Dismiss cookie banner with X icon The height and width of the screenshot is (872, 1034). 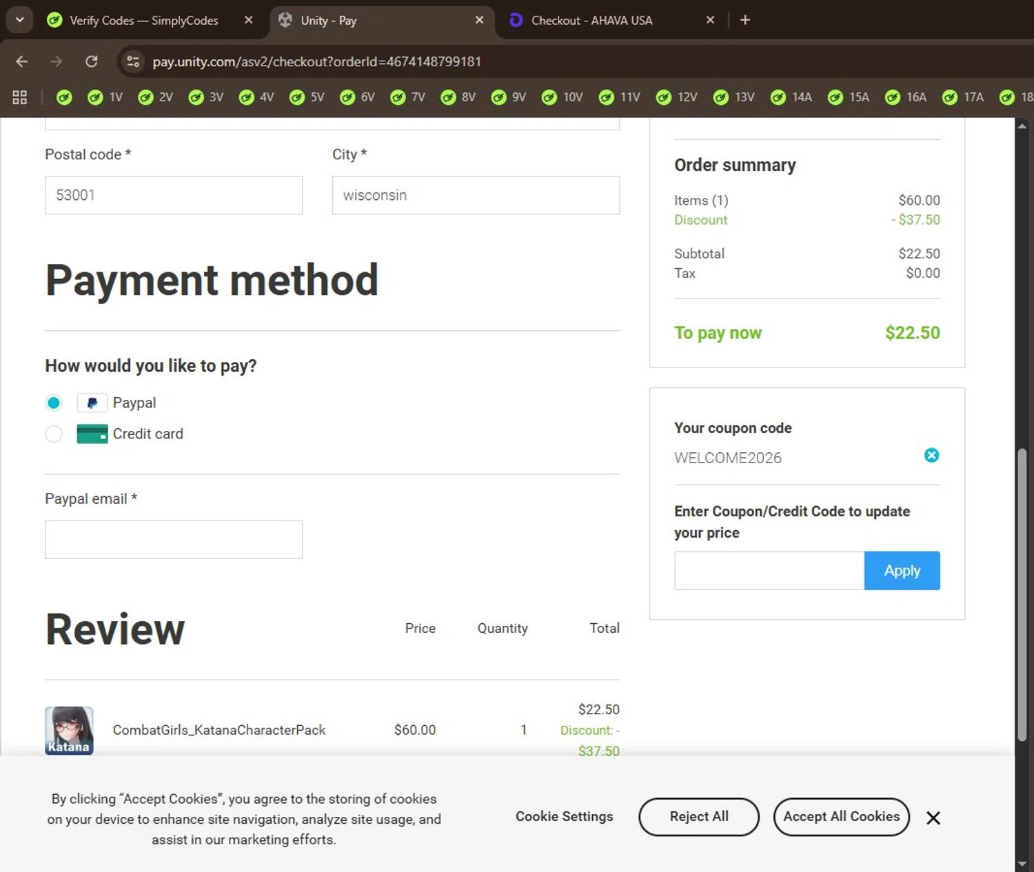coord(933,818)
